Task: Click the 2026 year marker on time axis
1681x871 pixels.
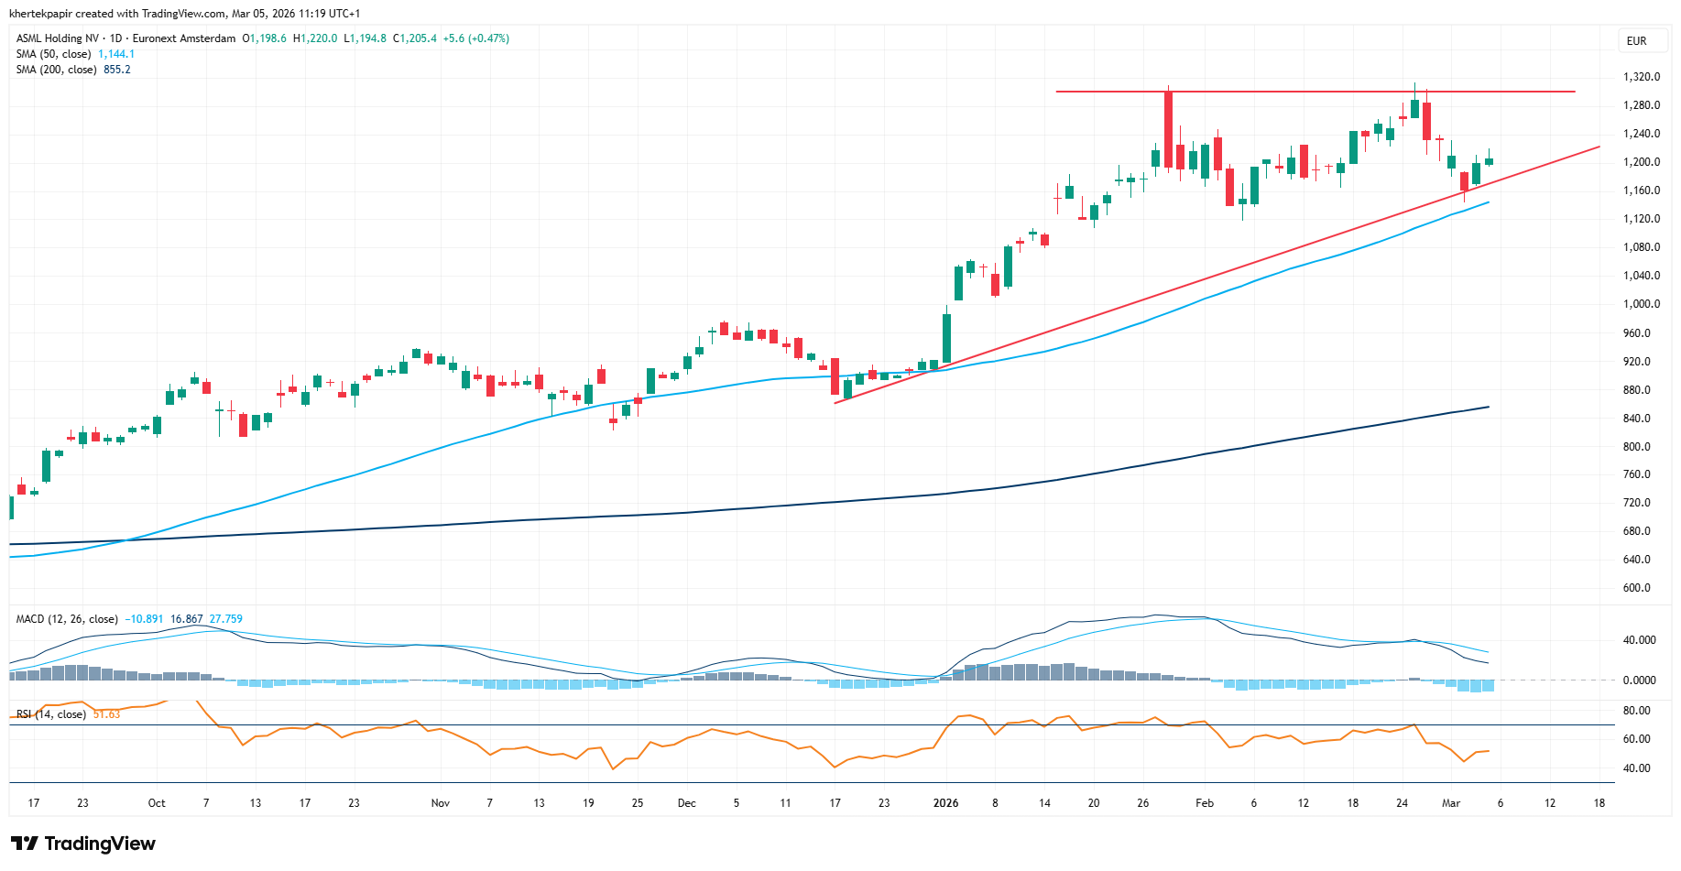Action: (x=945, y=803)
